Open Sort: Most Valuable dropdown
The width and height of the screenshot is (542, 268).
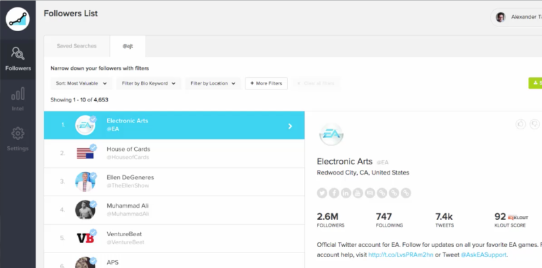[x=81, y=83]
